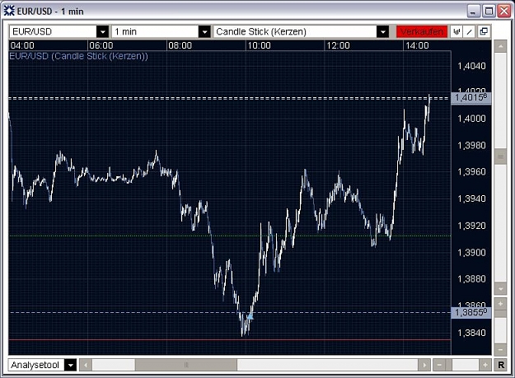Screen dimensions: 515x378
Task: Click the 1,4040 price axis value
Action: click(471, 66)
